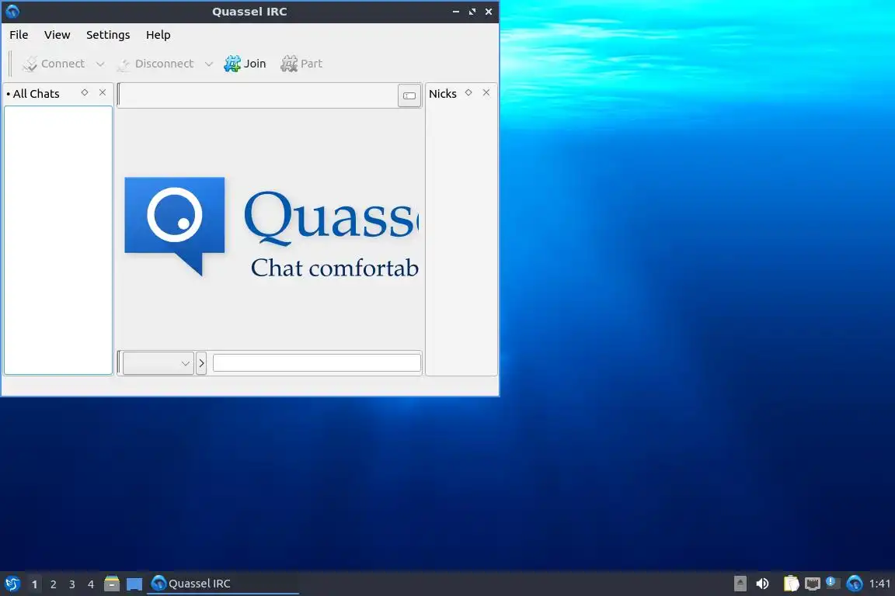Switch to virtual desktop 1
This screenshot has height=596, width=895.
point(35,584)
